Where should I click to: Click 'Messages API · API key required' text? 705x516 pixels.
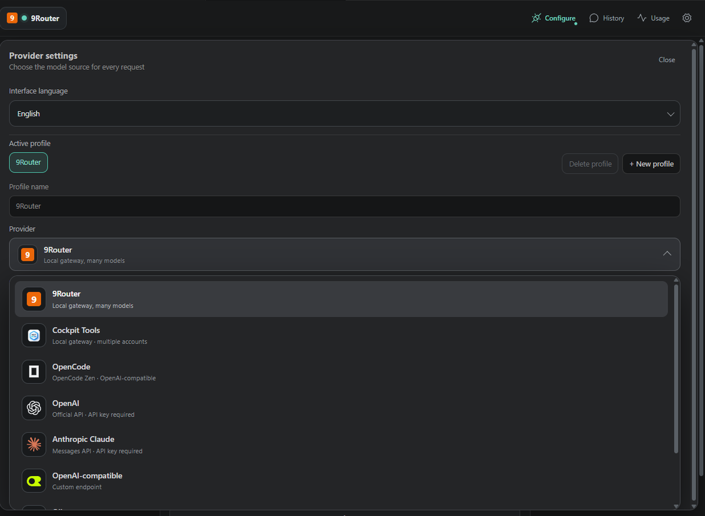[x=98, y=451]
